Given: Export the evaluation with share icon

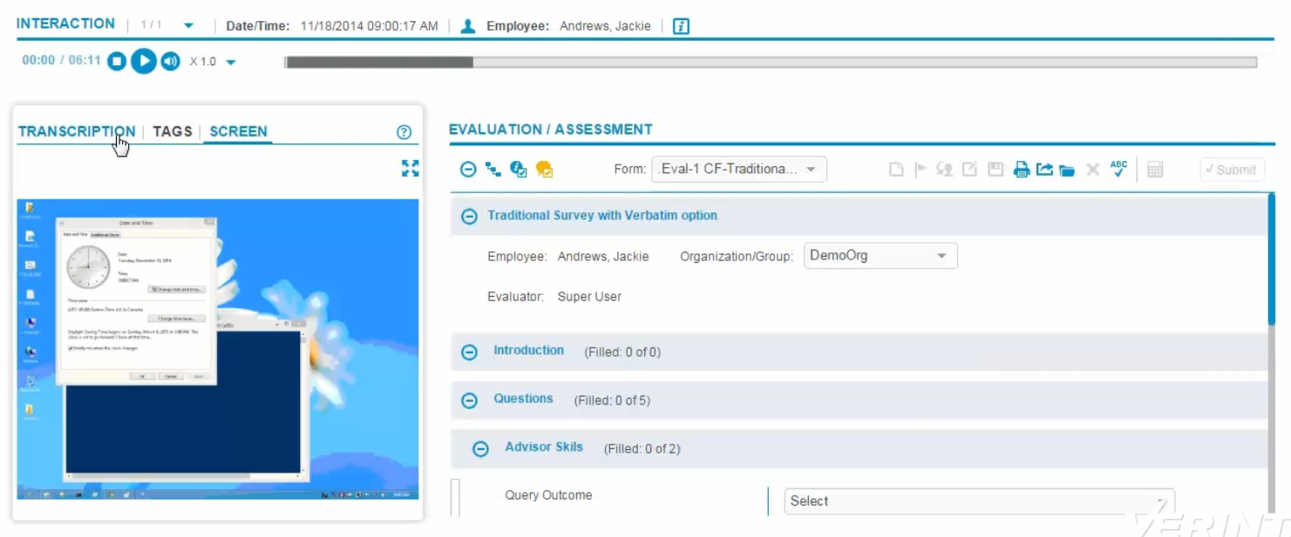Looking at the screenshot, I should pyautogui.click(x=1044, y=170).
